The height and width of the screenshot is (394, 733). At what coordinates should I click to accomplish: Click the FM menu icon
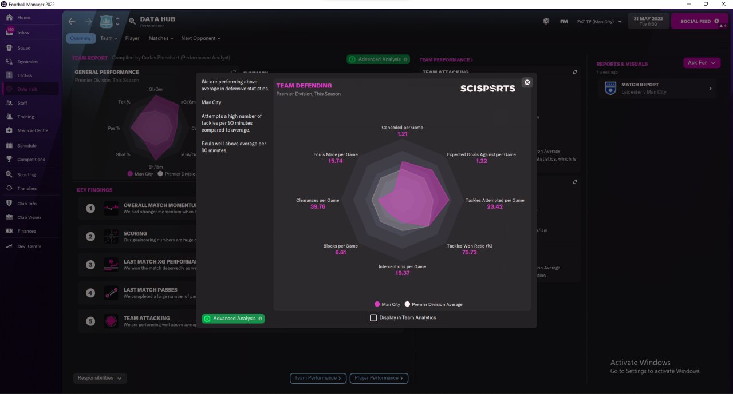[564, 22]
